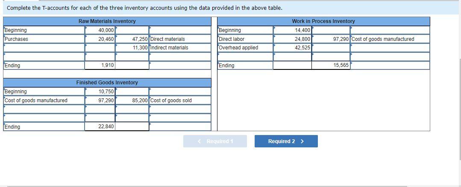Click the vertical scrollbar on the right edge
Image resolution: width=461 pixels, height=187 pixels.
(x=460, y=109)
